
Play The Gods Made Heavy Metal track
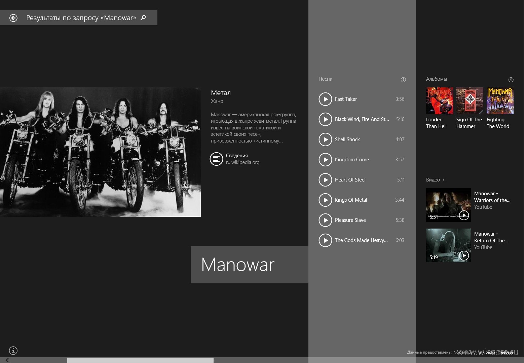pos(325,240)
